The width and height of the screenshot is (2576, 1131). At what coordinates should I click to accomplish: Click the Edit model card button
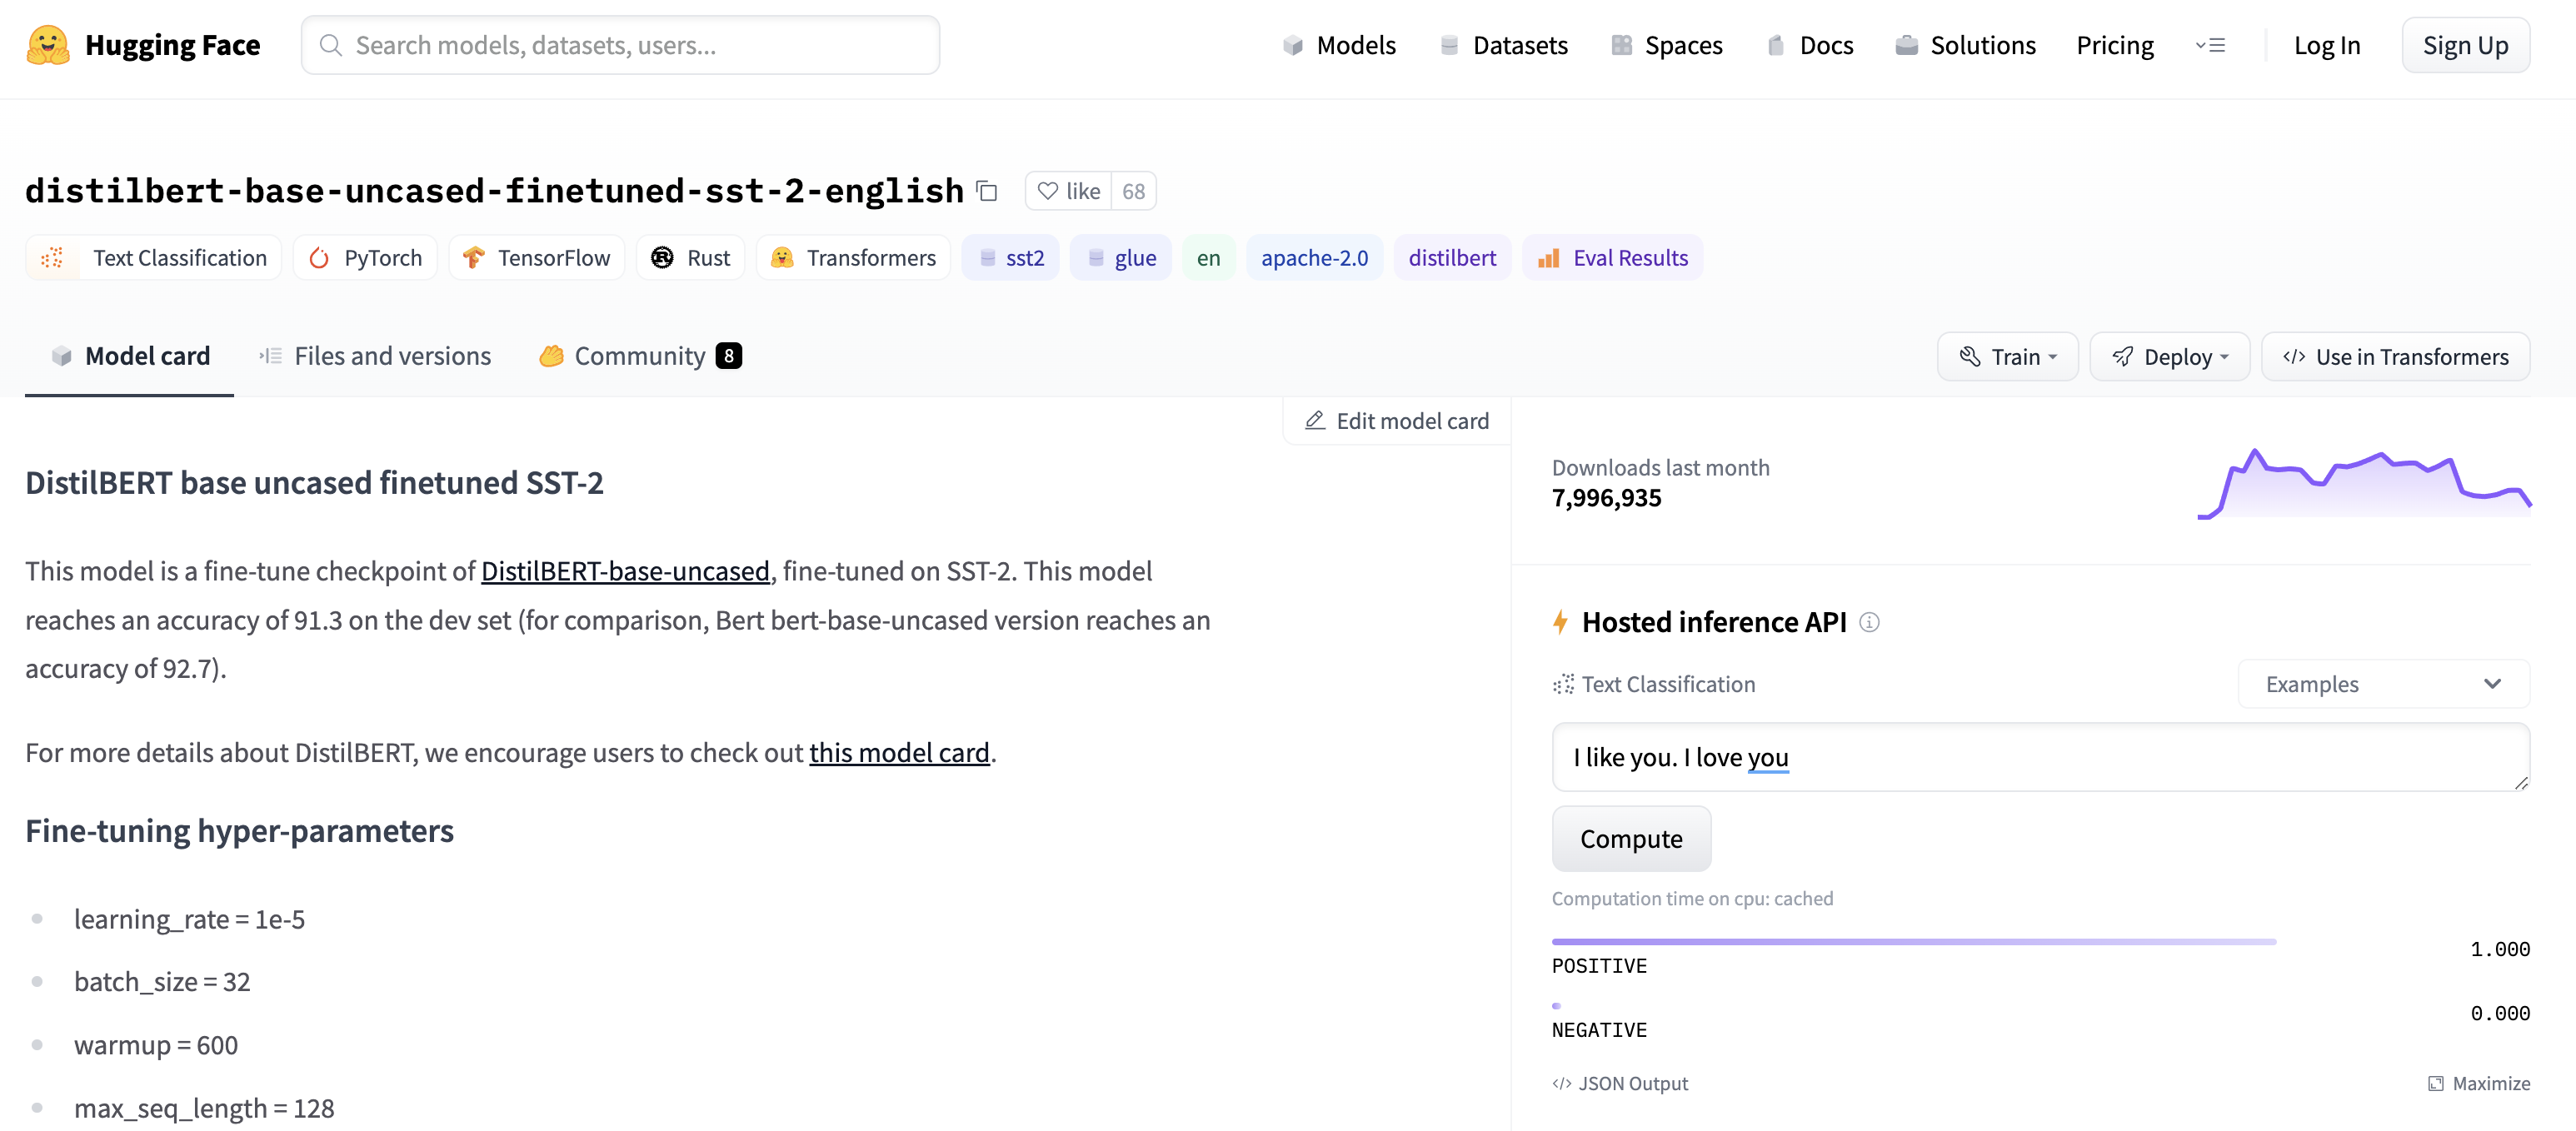click(x=1397, y=421)
